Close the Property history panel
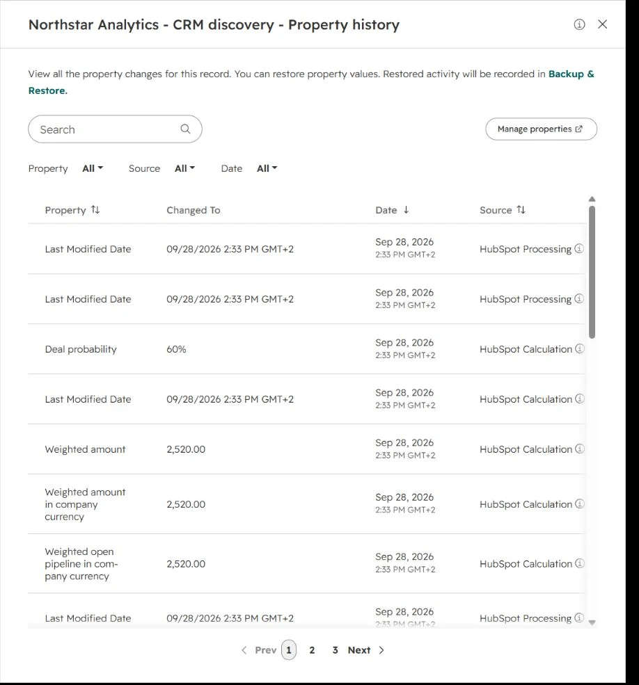 [x=602, y=24]
